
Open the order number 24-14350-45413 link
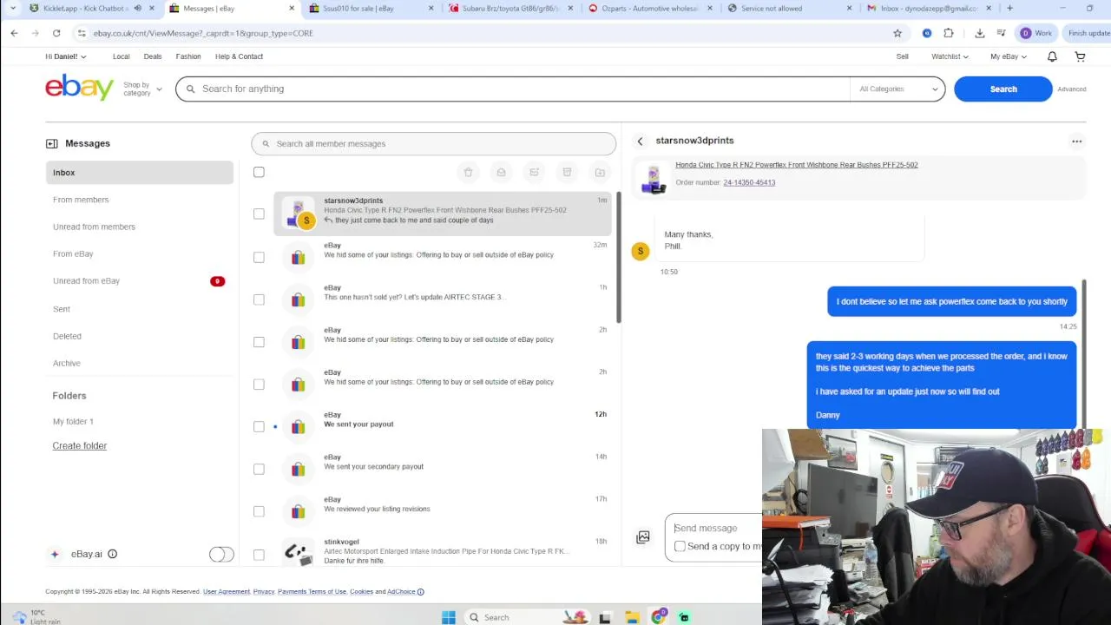tap(749, 182)
